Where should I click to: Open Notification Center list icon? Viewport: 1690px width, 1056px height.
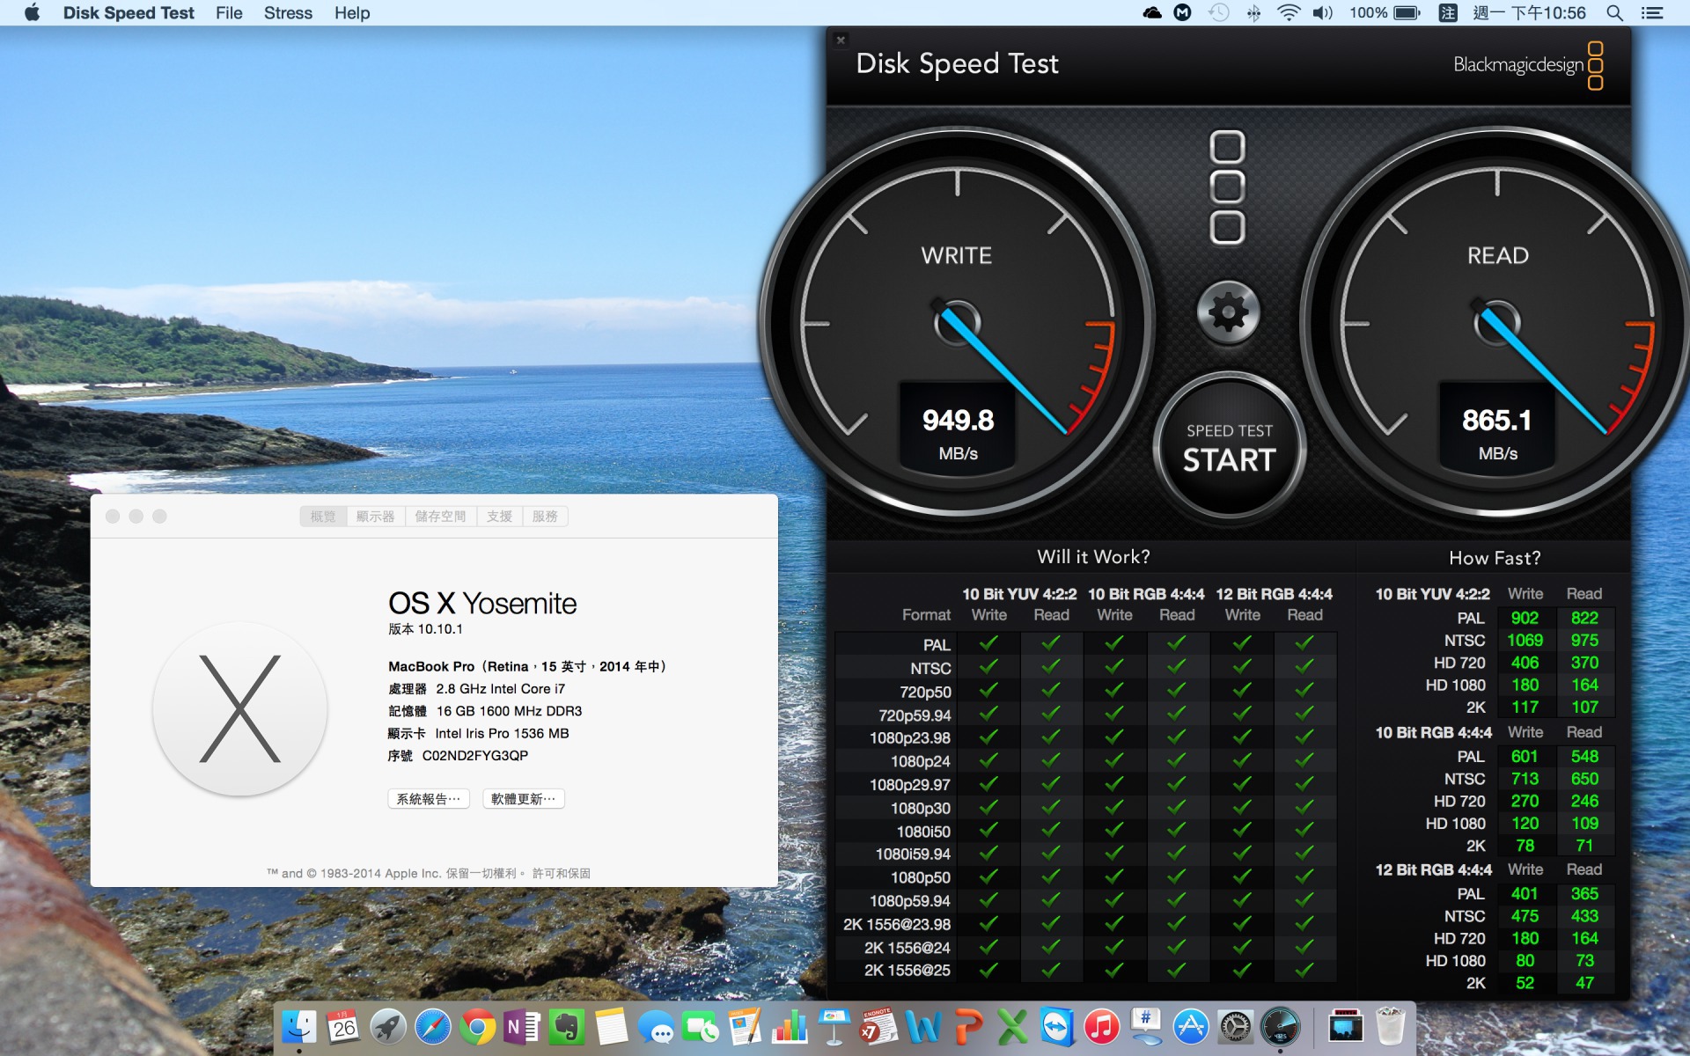coord(1652,12)
